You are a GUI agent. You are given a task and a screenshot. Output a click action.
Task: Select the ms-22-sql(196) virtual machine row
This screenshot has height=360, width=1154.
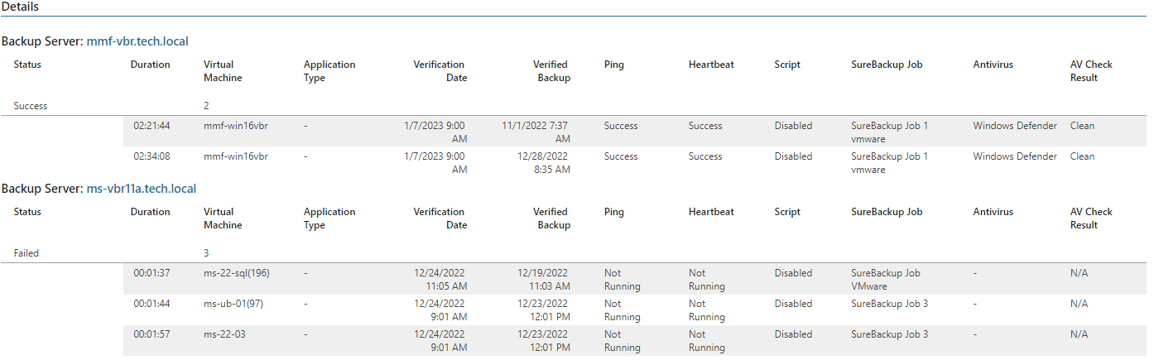pos(634,280)
